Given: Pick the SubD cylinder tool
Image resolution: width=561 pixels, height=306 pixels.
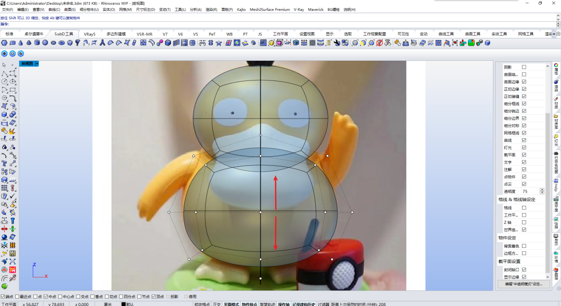Looking at the screenshot, I should coord(37,43).
